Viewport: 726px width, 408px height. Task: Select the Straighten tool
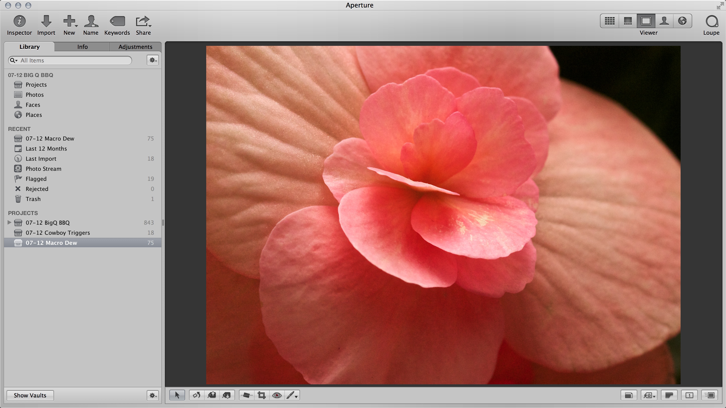point(246,395)
